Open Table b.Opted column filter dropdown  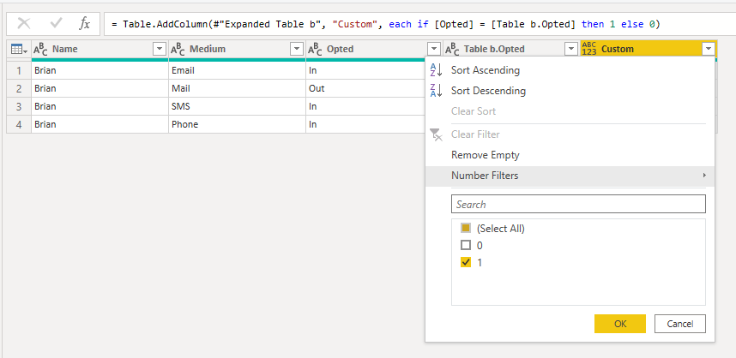click(x=571, y=49)
